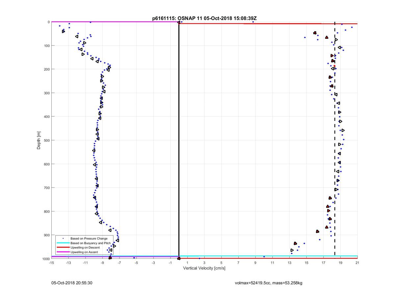
Task: Click the red line sample in the legend
Action: 63,248
